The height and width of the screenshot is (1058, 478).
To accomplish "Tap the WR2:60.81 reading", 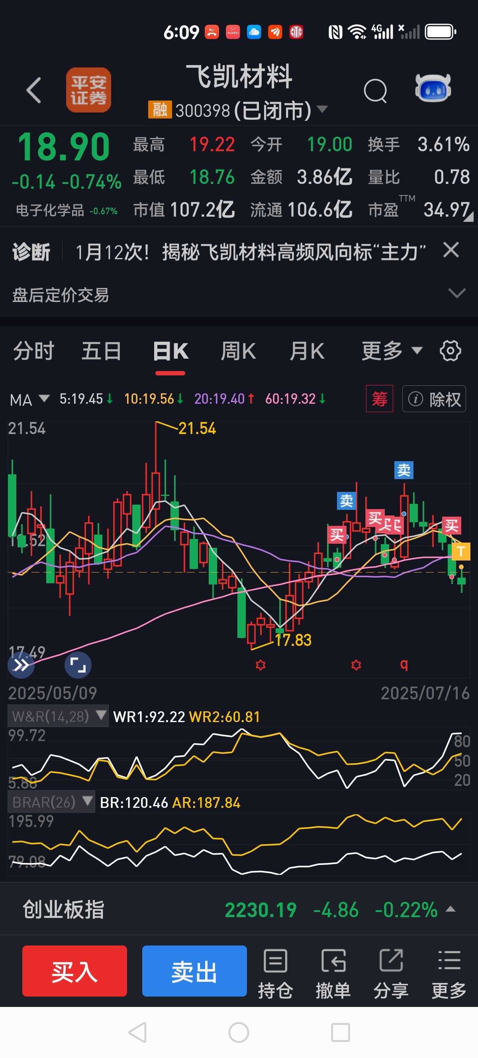I will 225,717.
